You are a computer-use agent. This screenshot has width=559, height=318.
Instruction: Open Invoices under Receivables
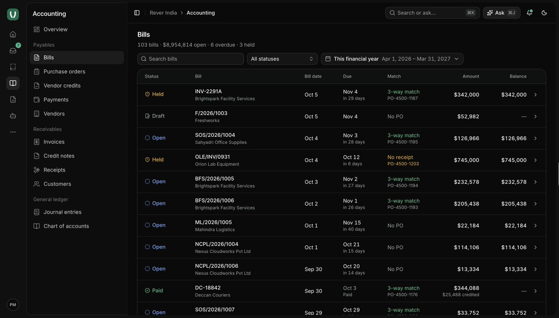tap(77, 142)
